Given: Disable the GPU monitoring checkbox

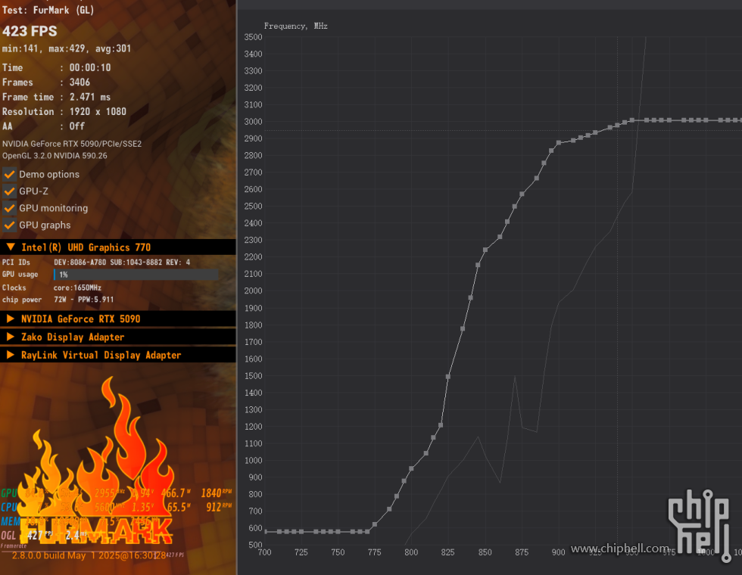Looking at the screenshot, I should tap(9, 209).
